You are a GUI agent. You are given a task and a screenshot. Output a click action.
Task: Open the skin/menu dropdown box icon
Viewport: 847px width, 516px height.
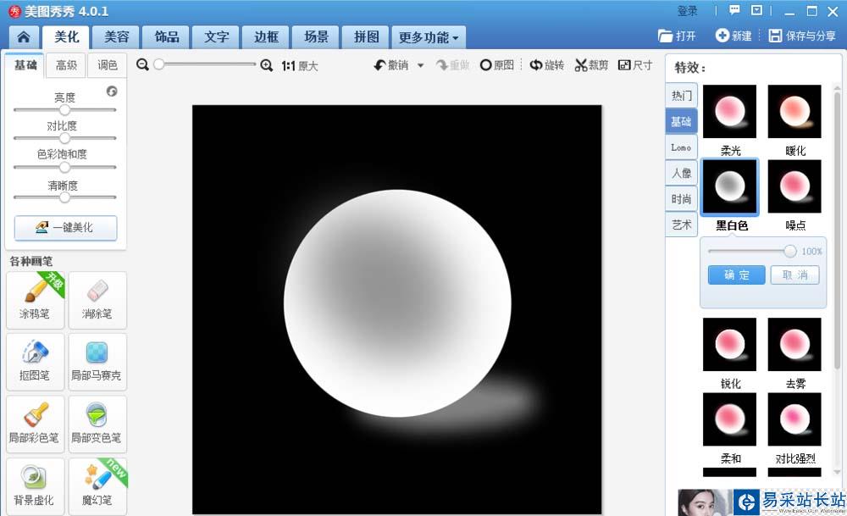coord(756,10)
